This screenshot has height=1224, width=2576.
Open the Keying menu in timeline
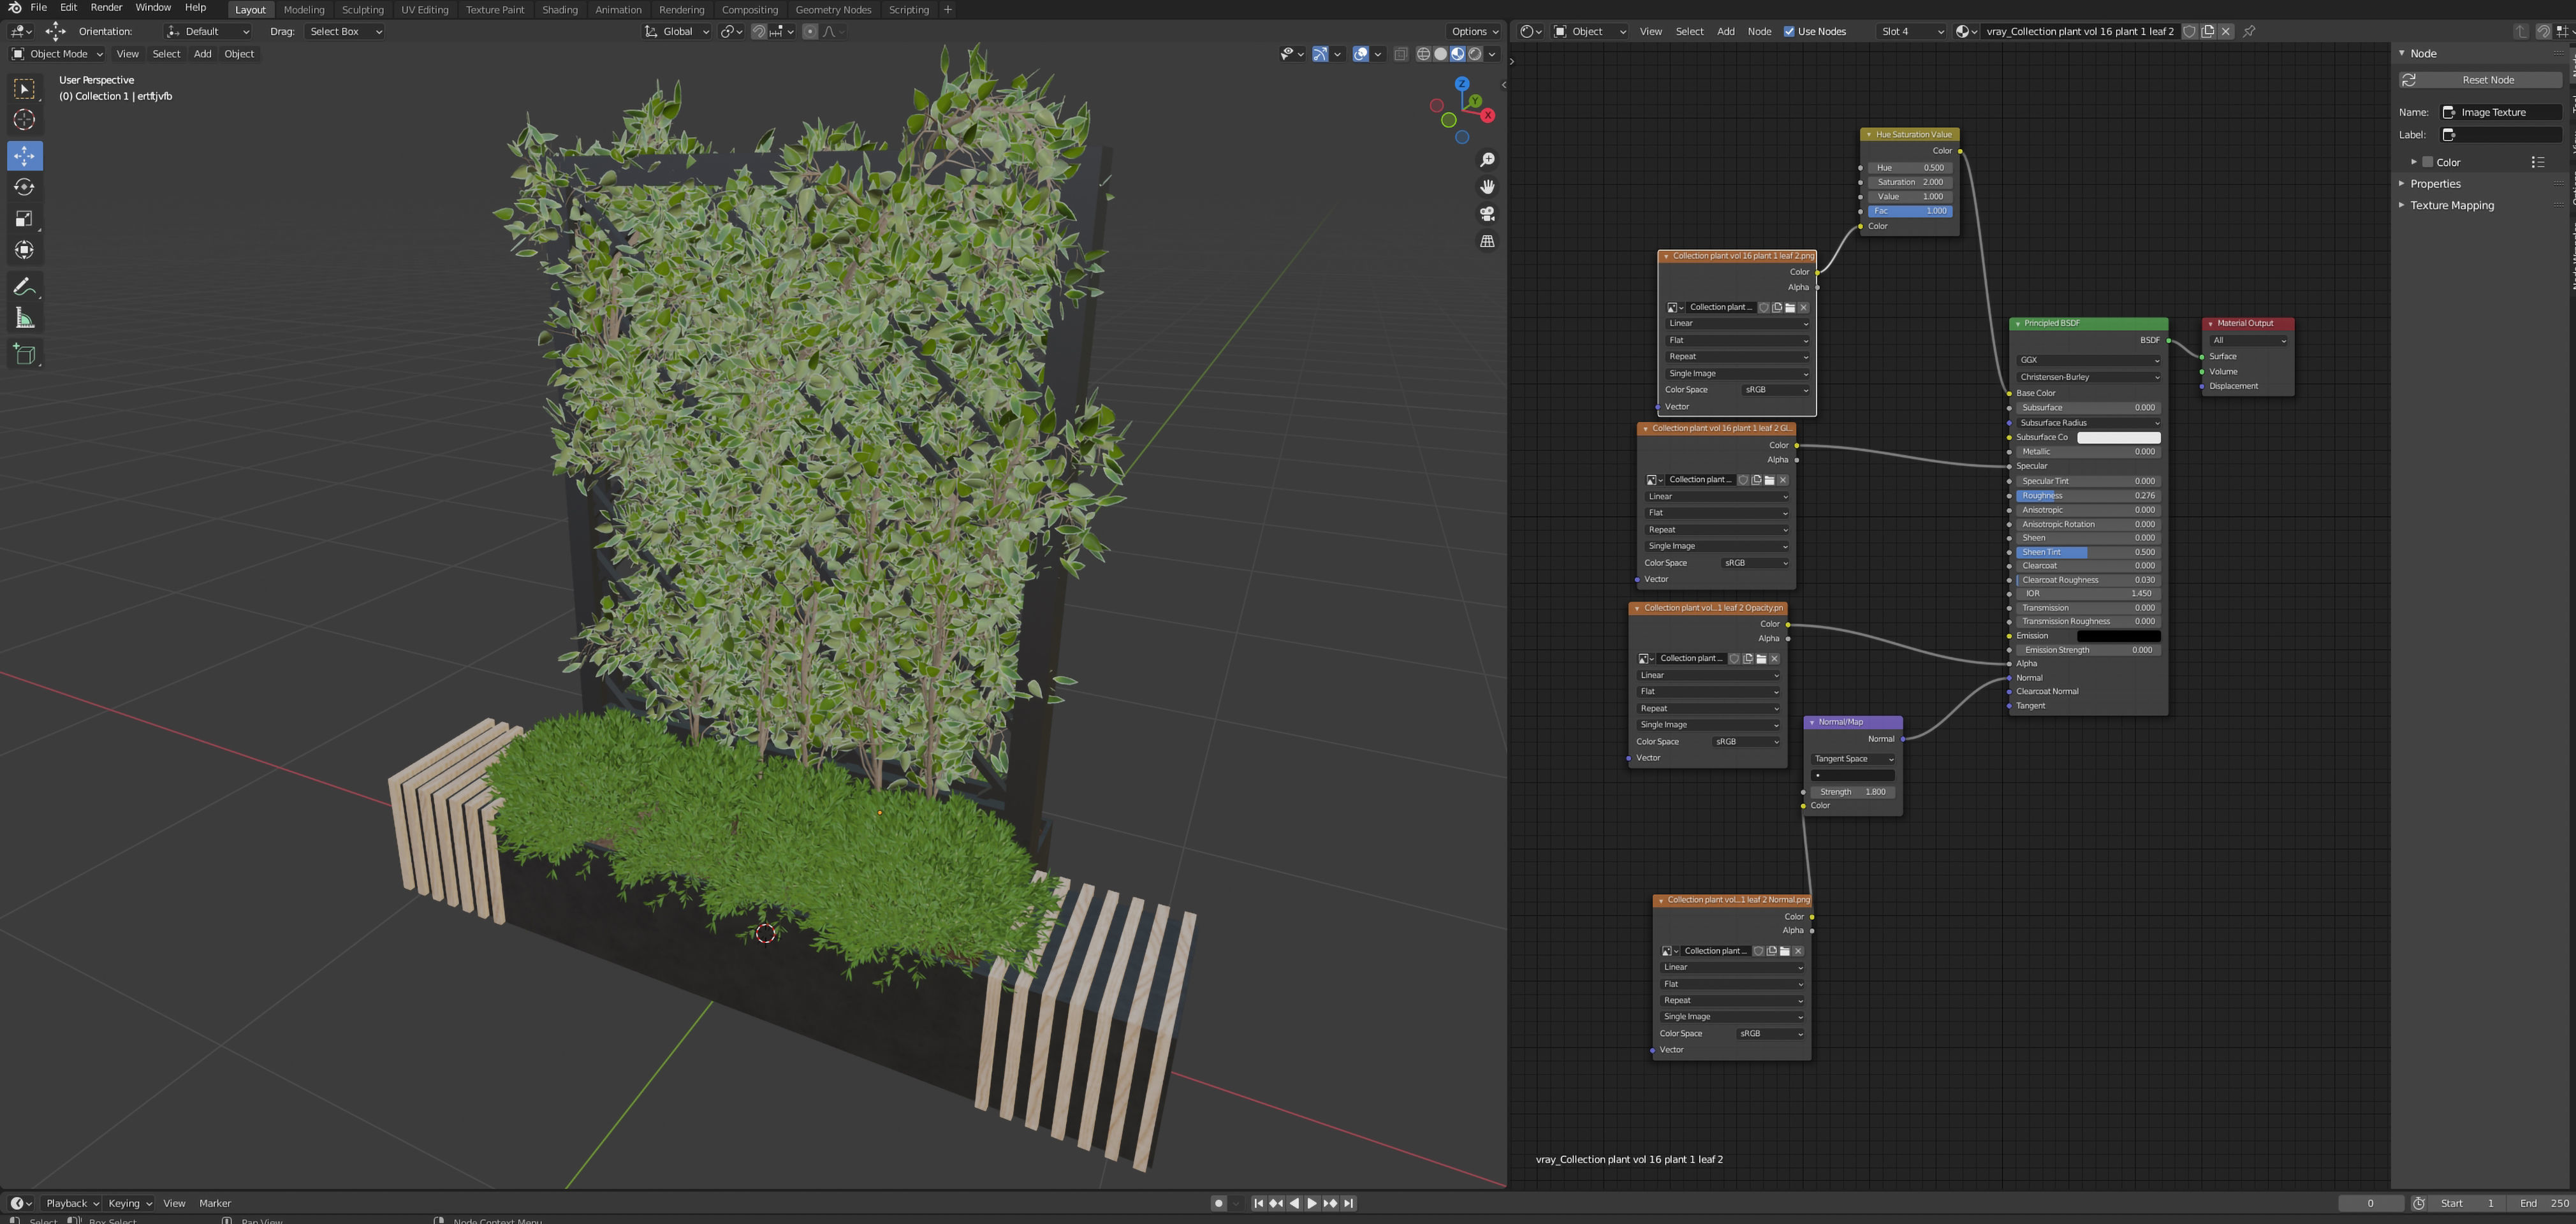(129, 1203)
